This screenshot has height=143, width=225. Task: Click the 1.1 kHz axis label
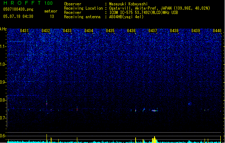tap(3, 46)
